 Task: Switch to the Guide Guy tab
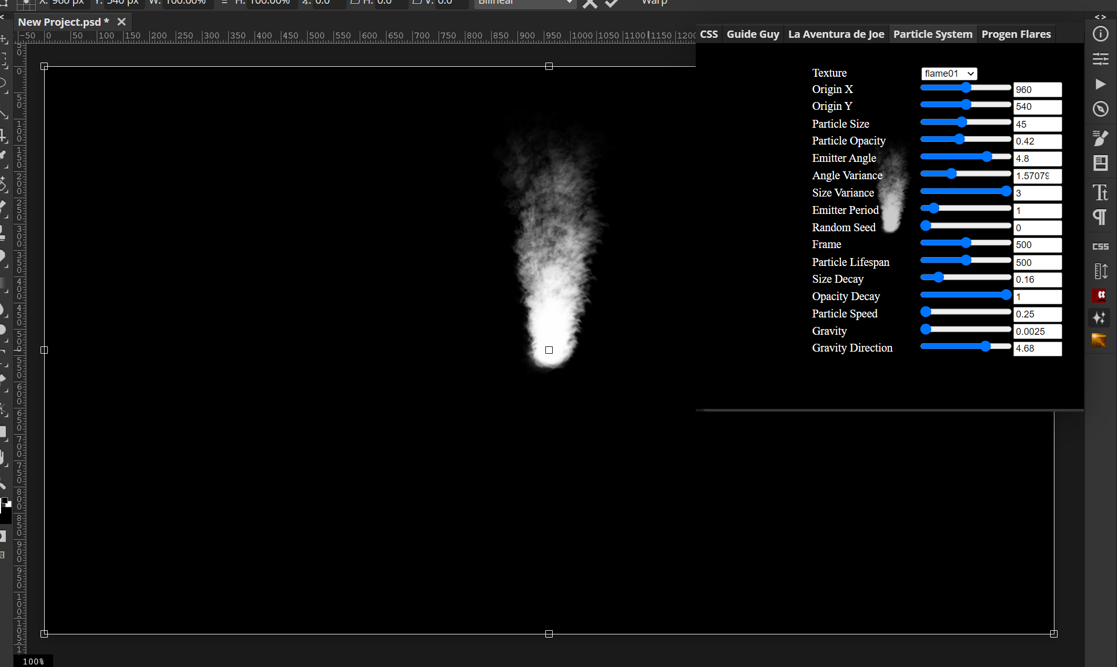[753, 34]
